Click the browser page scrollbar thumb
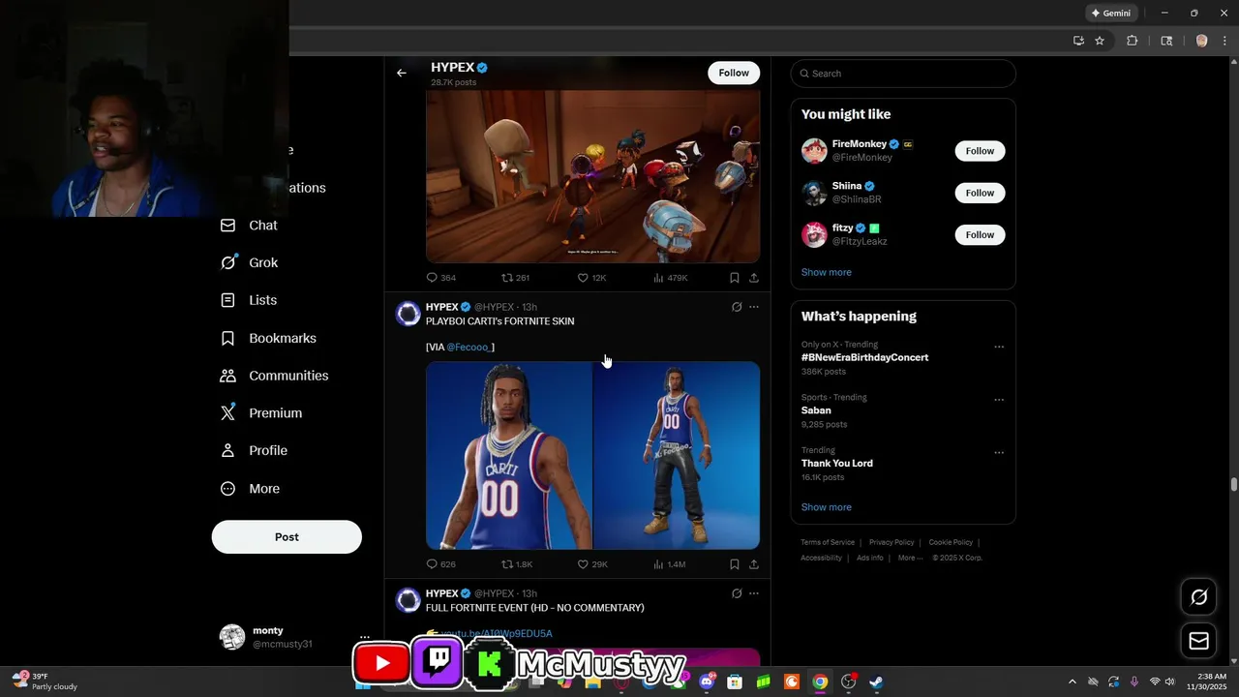 [1233, 484]
